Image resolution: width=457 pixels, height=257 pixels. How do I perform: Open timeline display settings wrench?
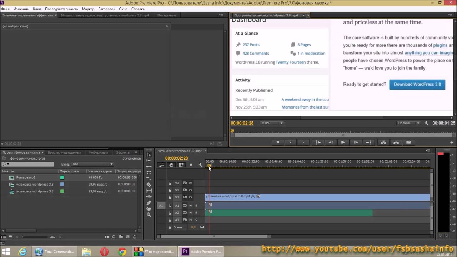[200, 165]
